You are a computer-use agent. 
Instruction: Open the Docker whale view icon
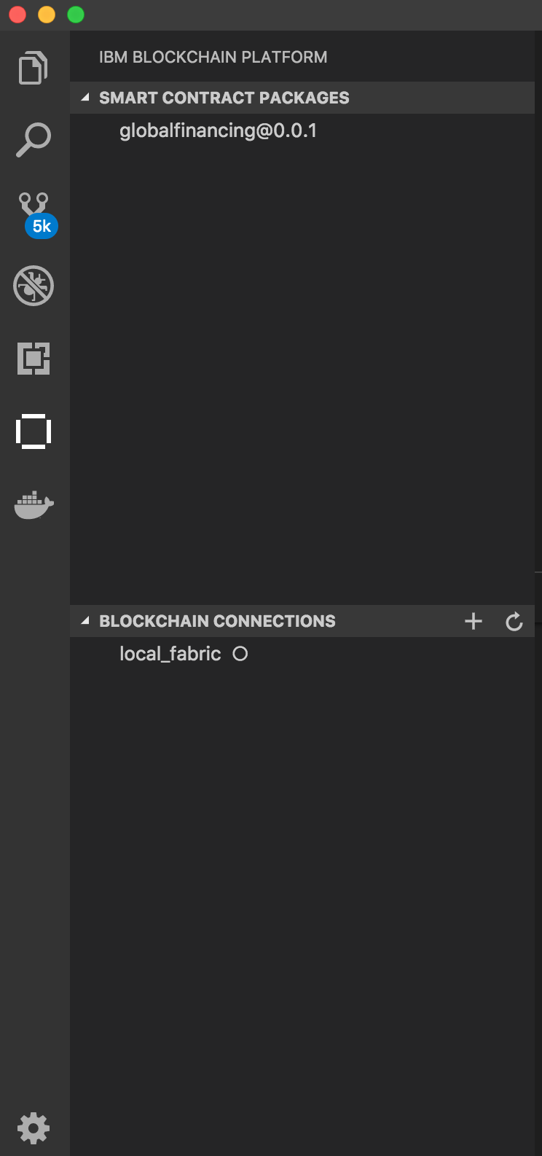click(x=34, y=504)
